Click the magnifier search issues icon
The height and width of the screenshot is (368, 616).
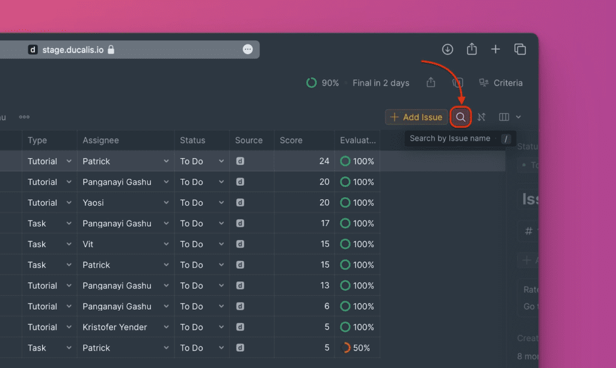pos(461,117)
